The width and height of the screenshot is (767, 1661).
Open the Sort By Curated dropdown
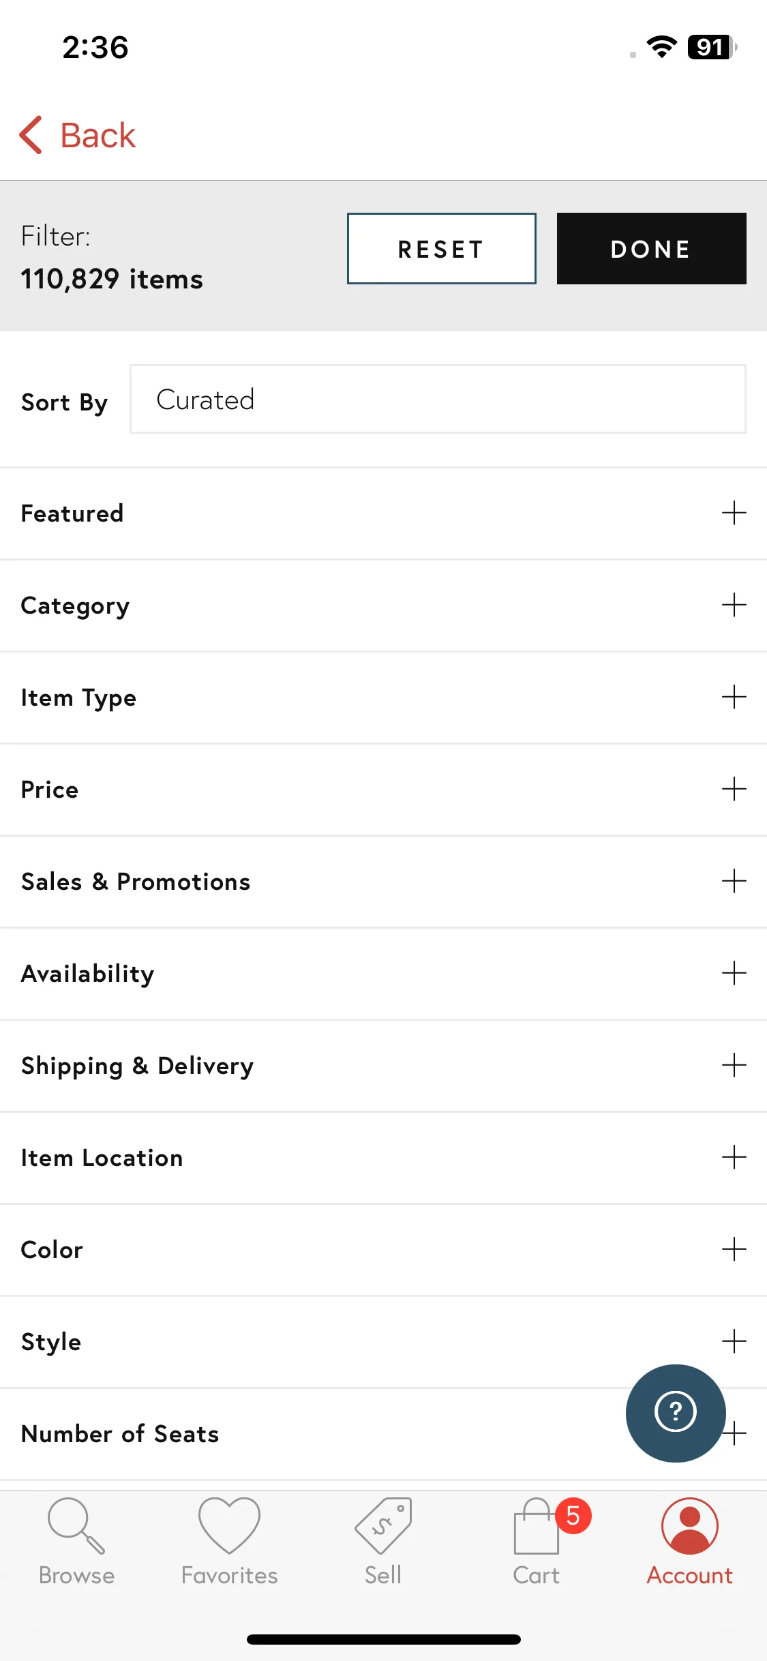[438, 400]
